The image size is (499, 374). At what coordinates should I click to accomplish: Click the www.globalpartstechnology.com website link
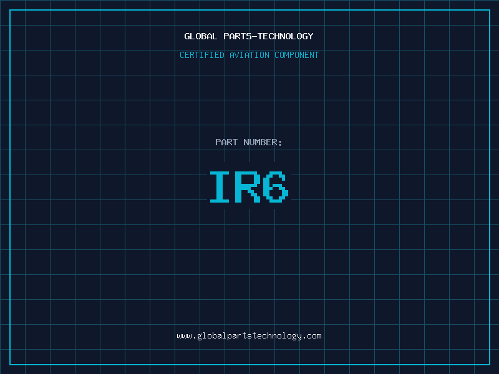249,336
